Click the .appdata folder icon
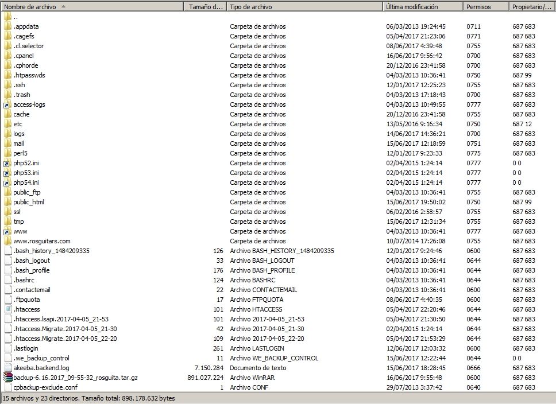This screenshot has height=404, width=556. click(x=7, y=26)
